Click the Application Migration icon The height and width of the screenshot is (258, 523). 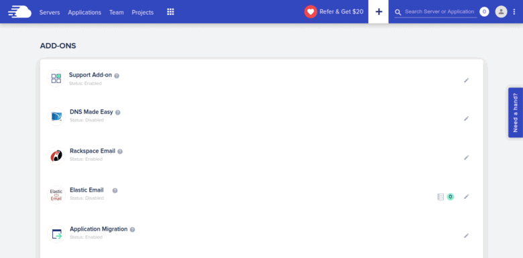click(x=56, y=234)
